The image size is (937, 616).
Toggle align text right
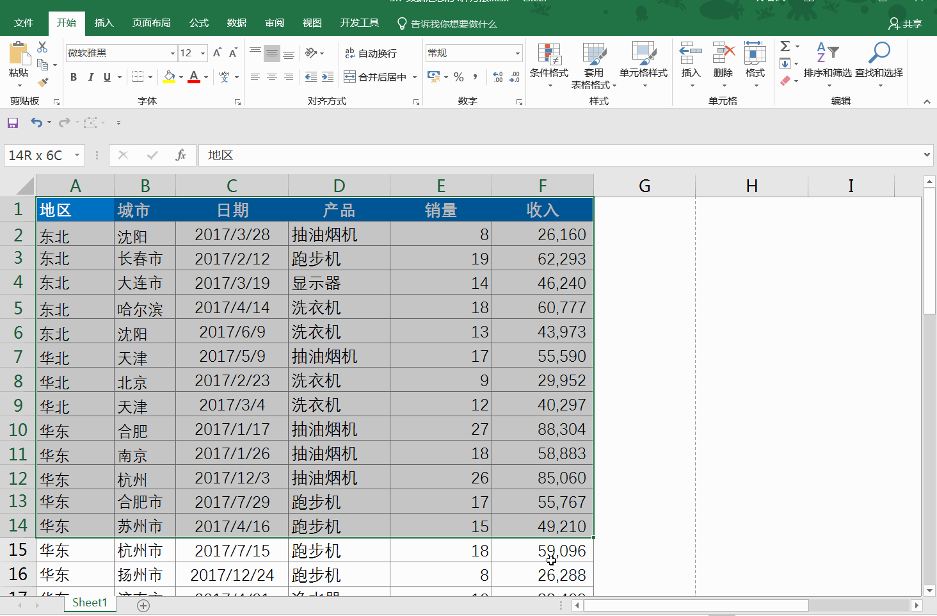(289, 77)
